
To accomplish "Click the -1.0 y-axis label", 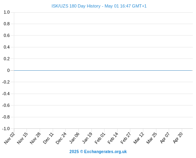I will [x=6, y=129].
